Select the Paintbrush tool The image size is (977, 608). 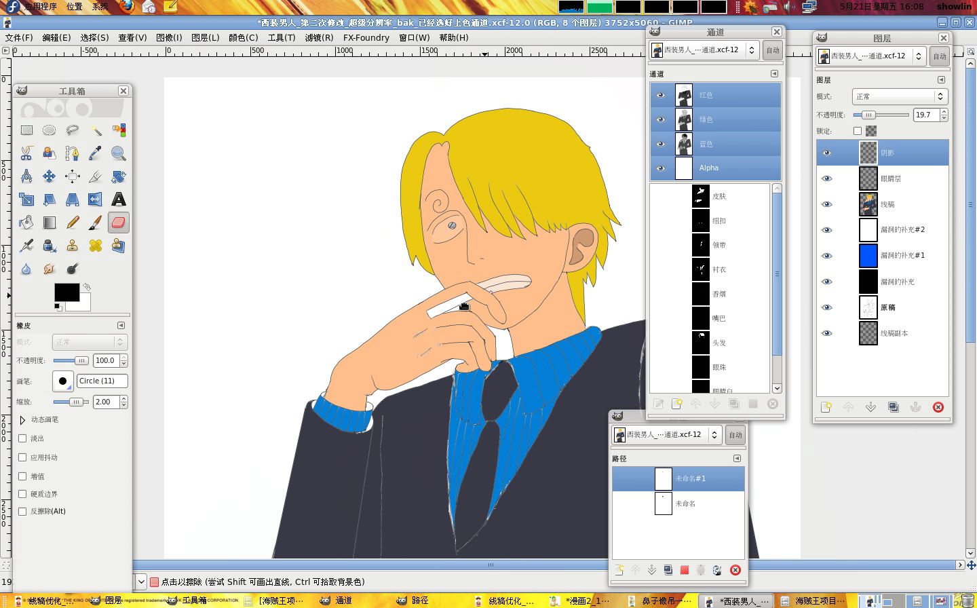pyautogui.click(x=96, y=223)
